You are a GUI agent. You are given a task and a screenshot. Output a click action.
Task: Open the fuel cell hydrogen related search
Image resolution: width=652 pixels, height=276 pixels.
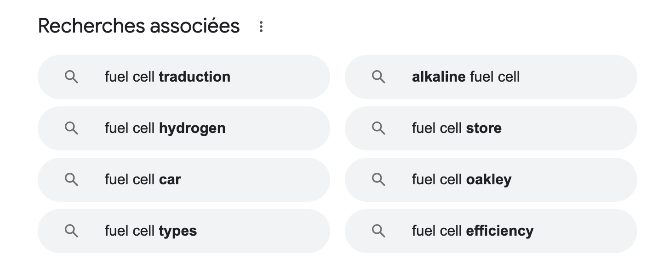point(184,128)
